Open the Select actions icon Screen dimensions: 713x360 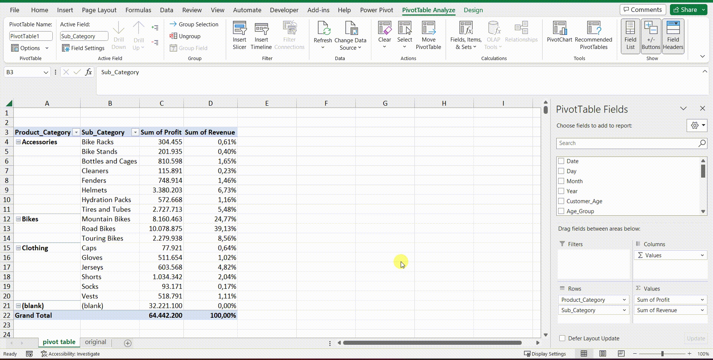pos(405,28)
